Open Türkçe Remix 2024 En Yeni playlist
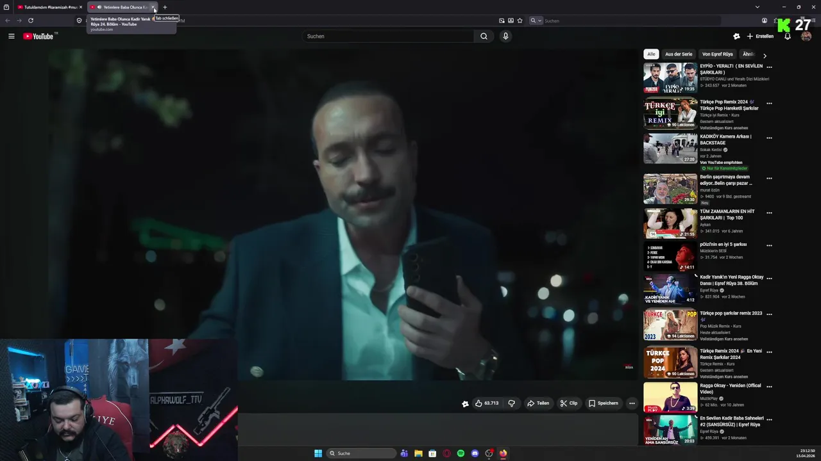The image size is (821, 461). 670,362
